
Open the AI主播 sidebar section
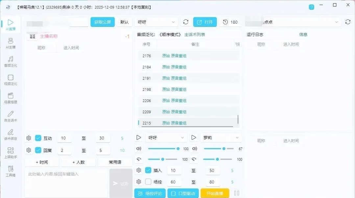[x=11, y=43]
